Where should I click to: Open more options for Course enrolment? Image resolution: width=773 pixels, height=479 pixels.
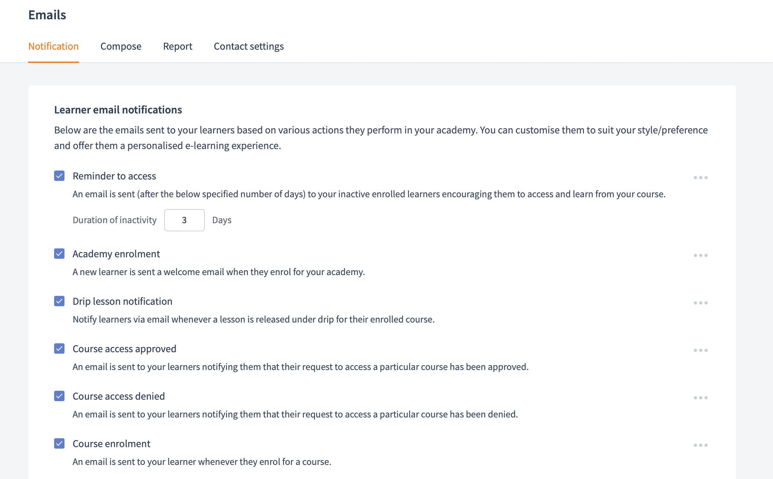[700, 445]
